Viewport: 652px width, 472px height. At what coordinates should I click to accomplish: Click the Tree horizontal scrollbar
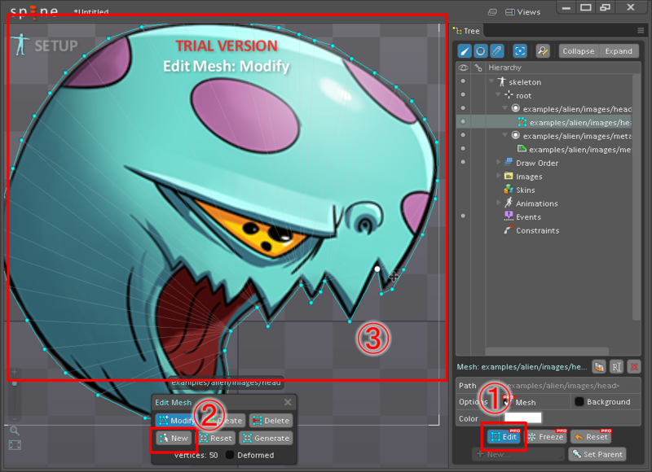pyautogui.click(x=547, y=352)
